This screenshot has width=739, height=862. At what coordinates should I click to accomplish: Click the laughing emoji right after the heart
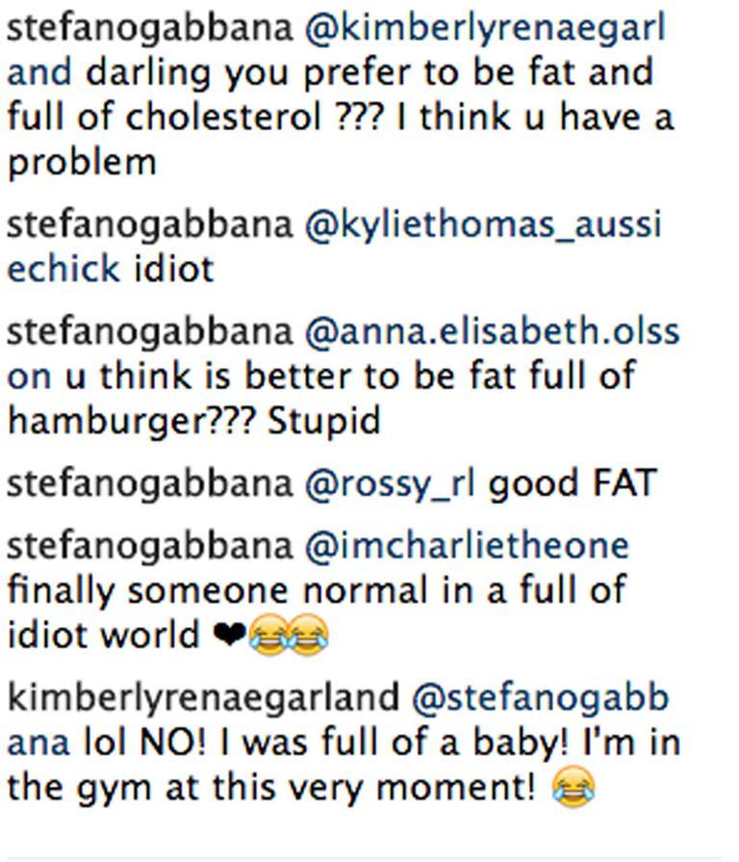pos(268,636)
